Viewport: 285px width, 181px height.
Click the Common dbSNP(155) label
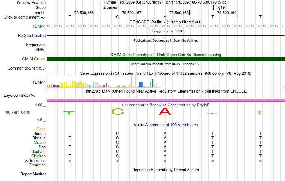pos(27,68)
